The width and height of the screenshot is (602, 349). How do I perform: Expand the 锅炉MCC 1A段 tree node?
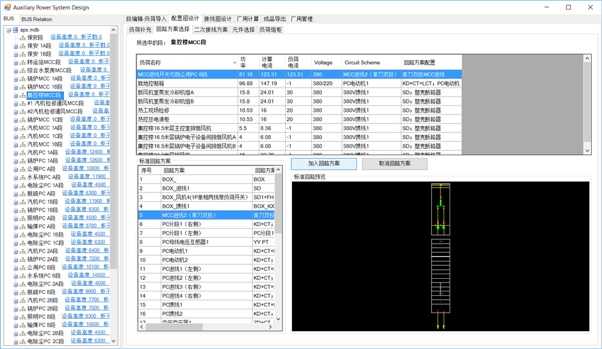(x=15, y=79)
